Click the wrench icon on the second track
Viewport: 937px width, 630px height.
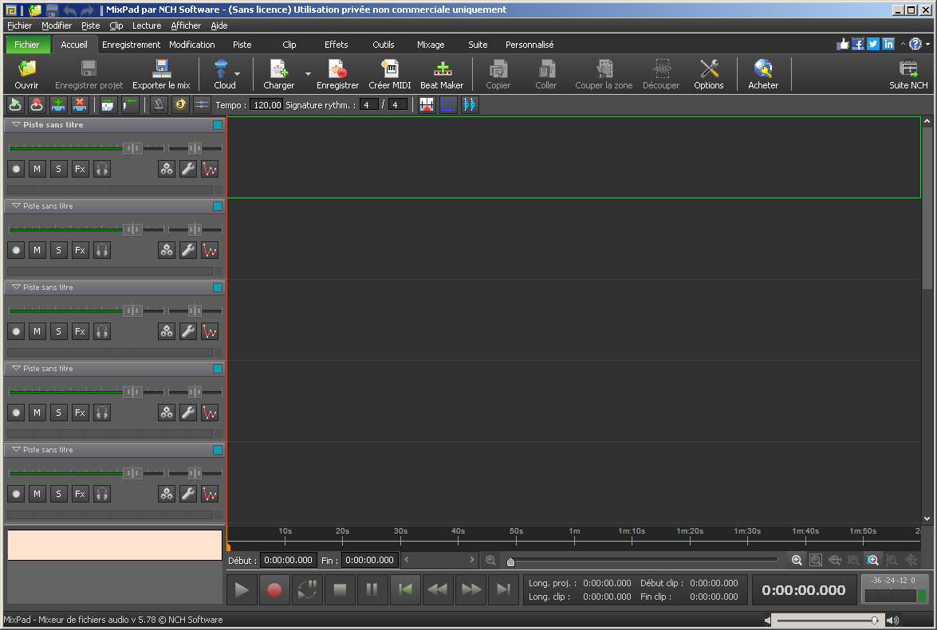tap(188, 250)
